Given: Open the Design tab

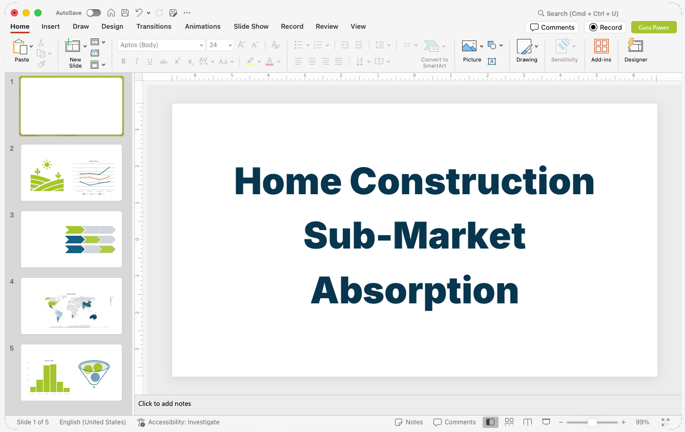Looking at the screenshot, I should [x=112, y=26].
